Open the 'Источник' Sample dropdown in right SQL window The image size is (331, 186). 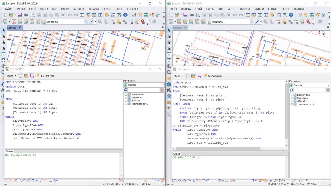coord(327,85)
